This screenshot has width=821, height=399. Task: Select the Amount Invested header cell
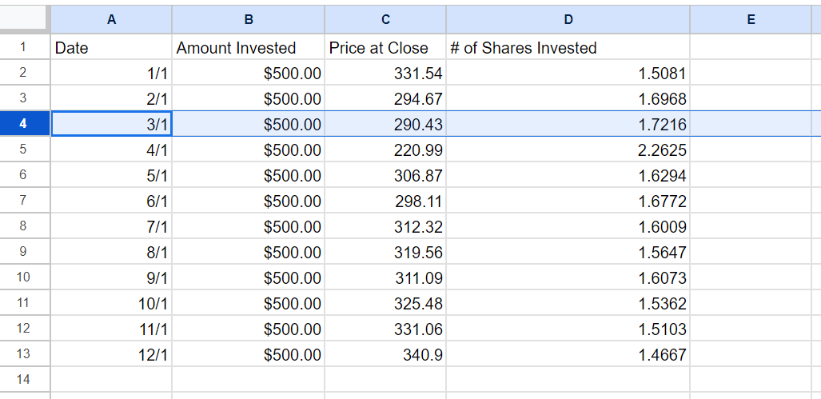pos(249,48)
